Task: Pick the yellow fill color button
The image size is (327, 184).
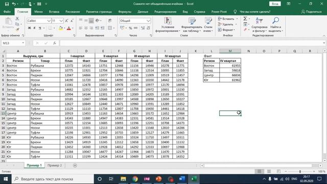Action: 61,28
